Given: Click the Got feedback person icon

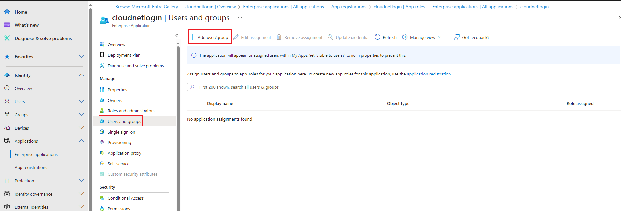Looking at the screenshot, I should [x=457, y=37].
